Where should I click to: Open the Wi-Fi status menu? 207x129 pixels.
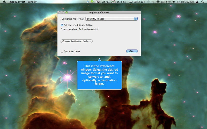pos(158,2)
